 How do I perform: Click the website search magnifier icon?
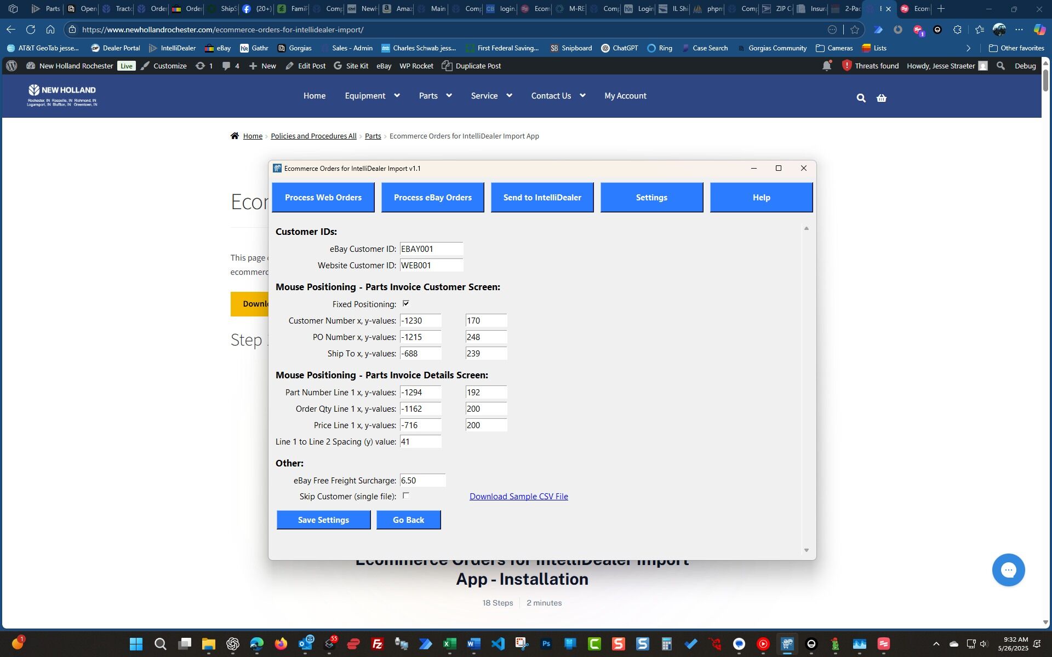click(x=861, y=98)
